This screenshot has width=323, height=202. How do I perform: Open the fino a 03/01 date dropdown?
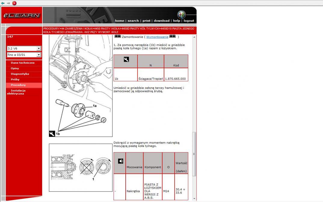click(24, 54)
